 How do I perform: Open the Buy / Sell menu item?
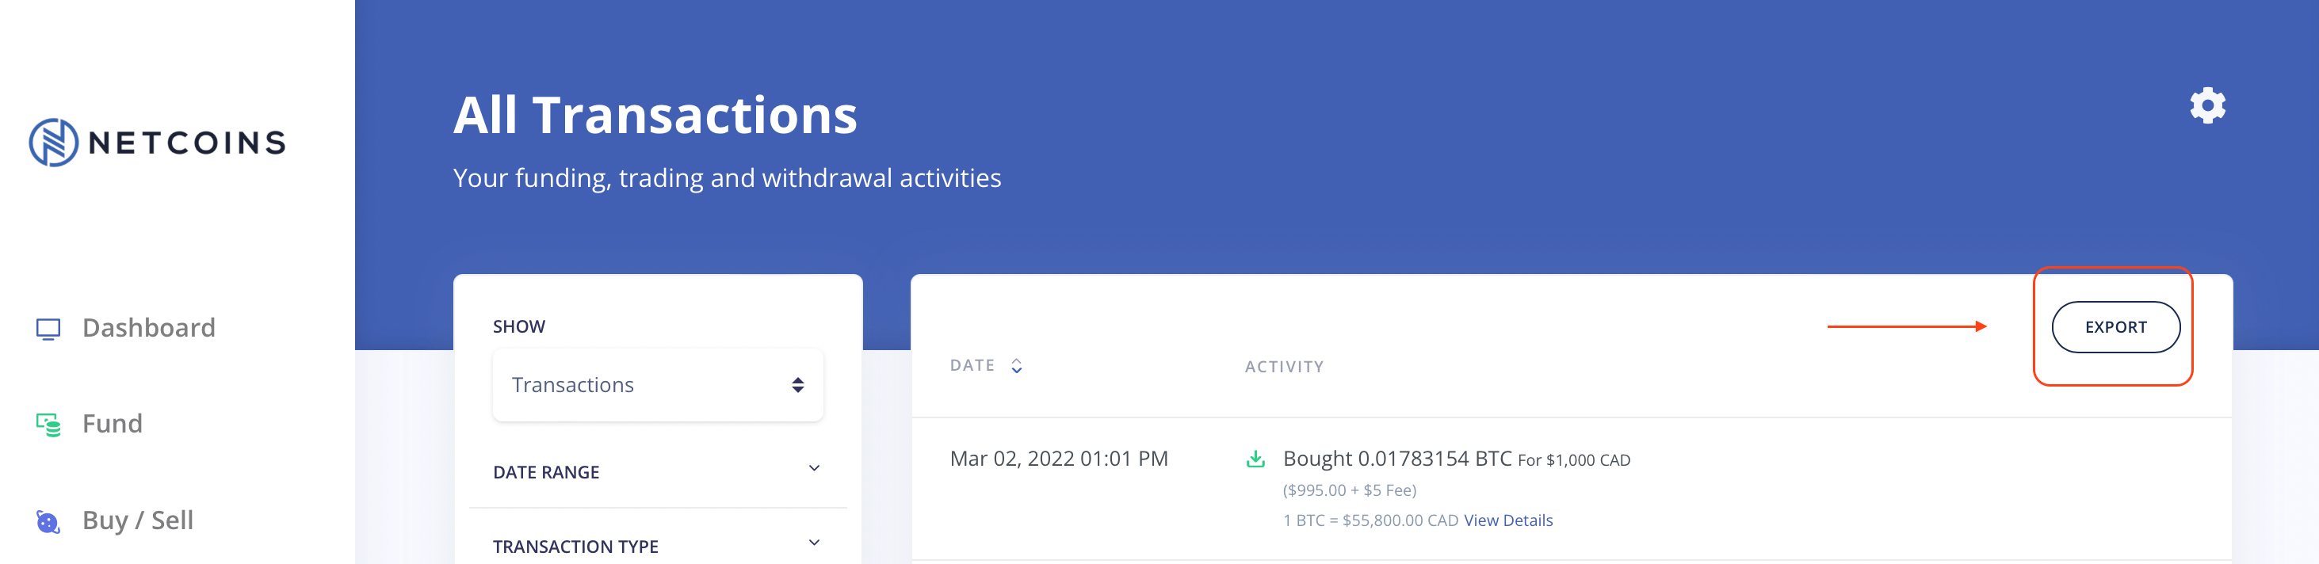coord(138,520)
